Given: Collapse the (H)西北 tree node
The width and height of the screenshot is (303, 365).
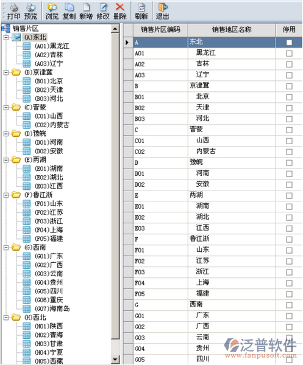Looking at the screenshot, I should tap(6, 318).
